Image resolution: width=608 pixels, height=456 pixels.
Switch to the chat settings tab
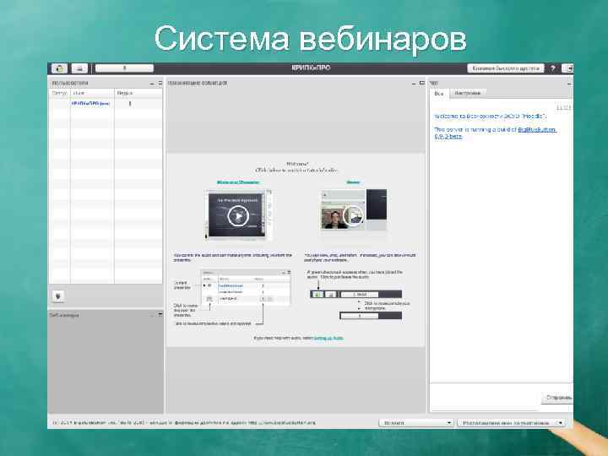coord(468,93)
